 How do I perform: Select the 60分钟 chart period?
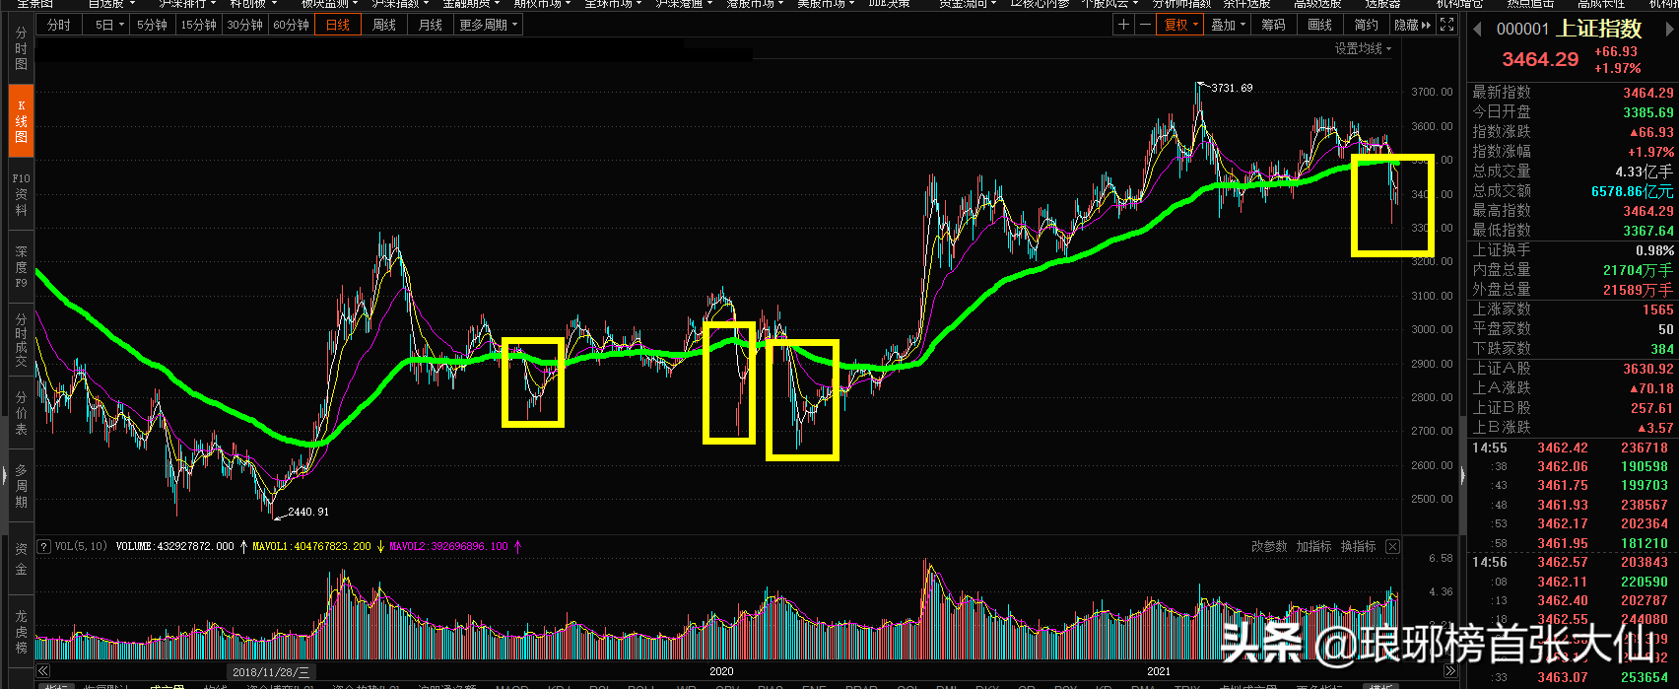click(x=291, y=25)
